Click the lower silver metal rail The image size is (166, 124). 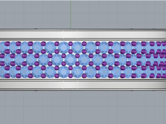click(x=83, y=85)
